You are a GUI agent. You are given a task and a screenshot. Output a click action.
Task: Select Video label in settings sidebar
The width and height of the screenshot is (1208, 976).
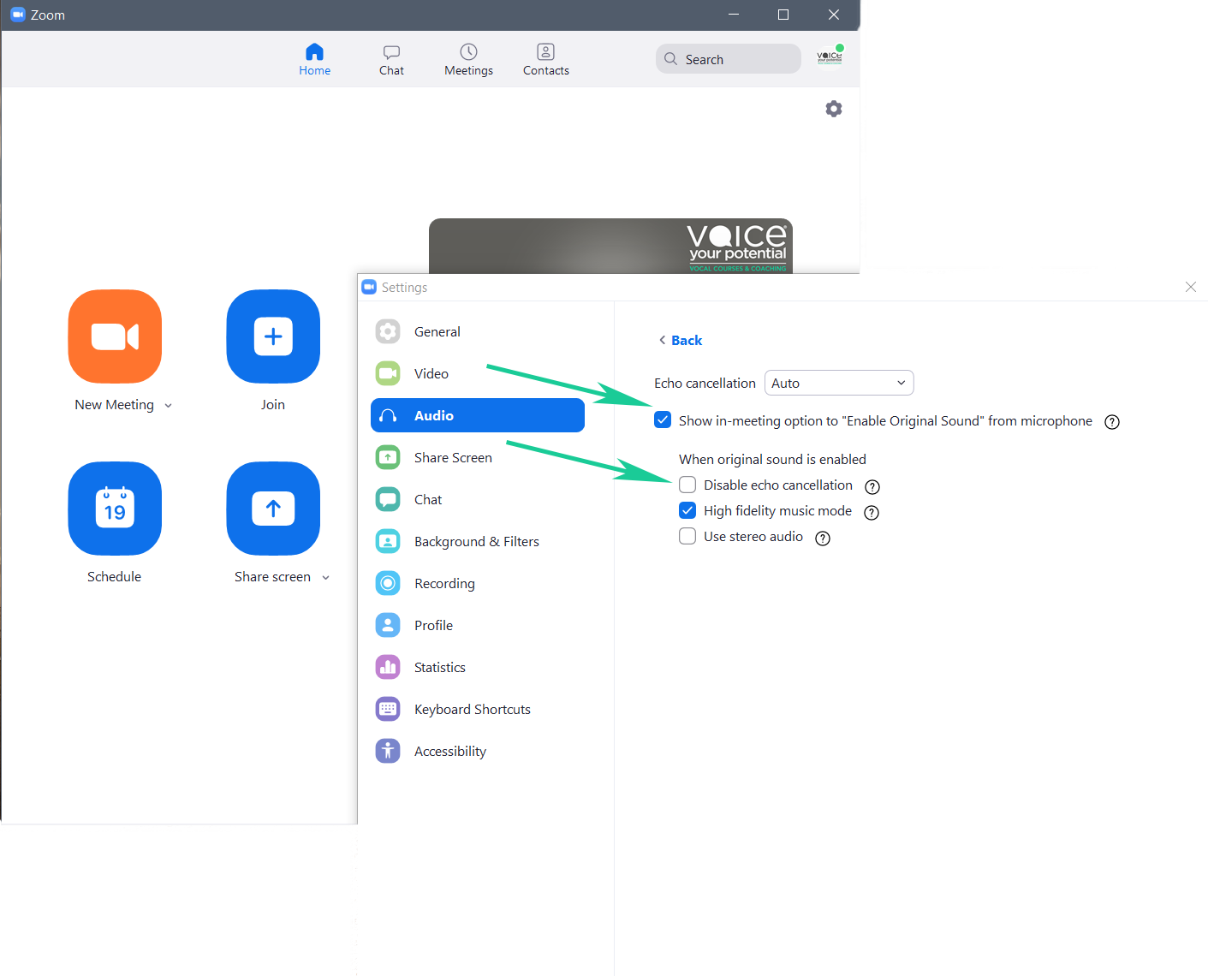click(x=431, y=373)
